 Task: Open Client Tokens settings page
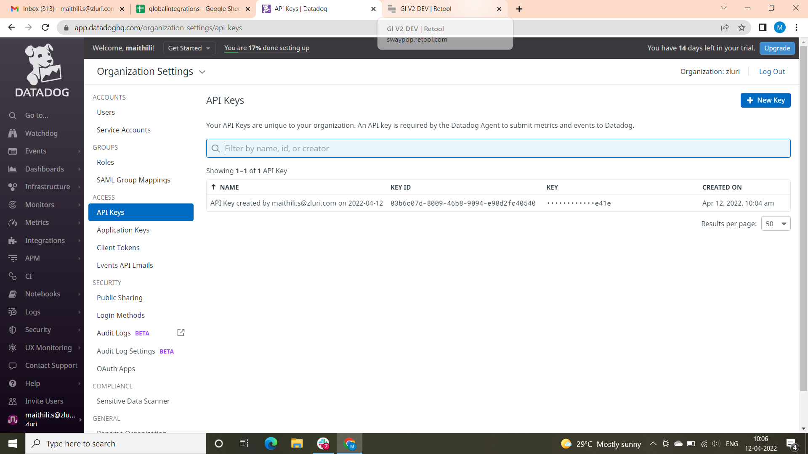(x=118, y=248)
